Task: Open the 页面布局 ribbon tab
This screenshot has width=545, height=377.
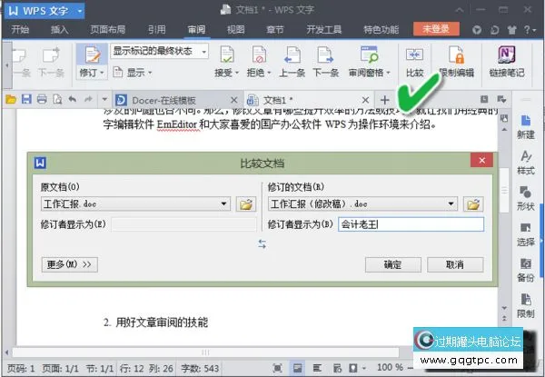Action: [x=108, y=30]
